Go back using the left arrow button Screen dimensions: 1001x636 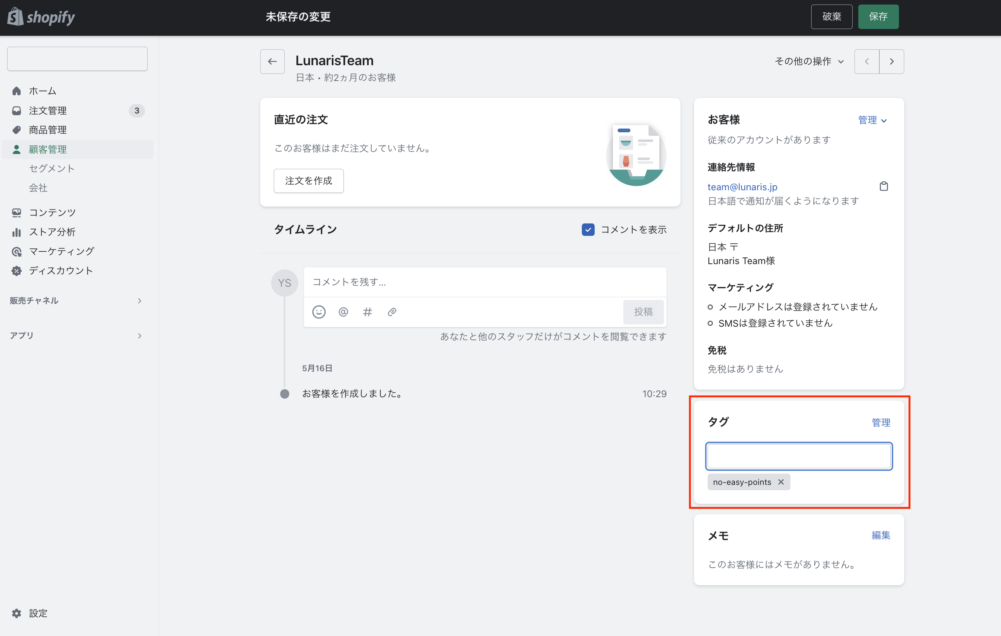(x=272, y=61)
